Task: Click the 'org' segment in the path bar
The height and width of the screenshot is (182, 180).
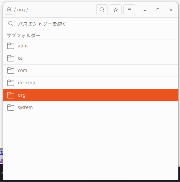Action: coord(21,10)
